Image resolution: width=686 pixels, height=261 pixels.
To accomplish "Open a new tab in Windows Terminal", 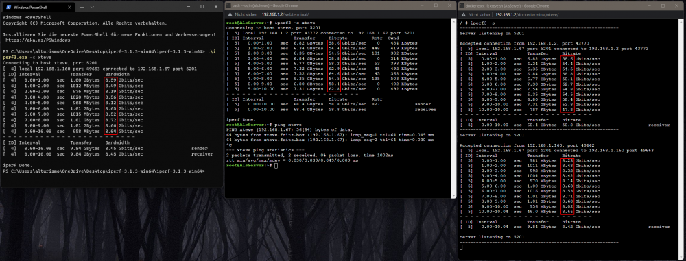I will [x=82, y=7].
